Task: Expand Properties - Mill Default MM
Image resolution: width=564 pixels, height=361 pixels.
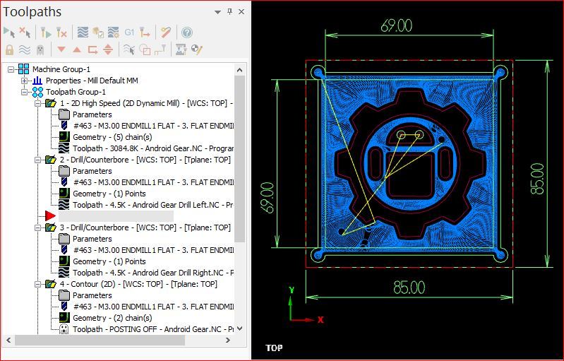Action: click(24, 81)
